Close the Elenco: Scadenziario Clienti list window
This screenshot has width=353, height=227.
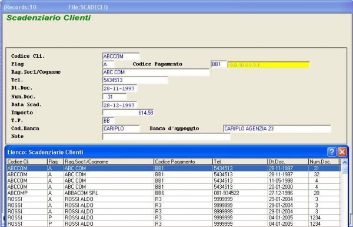click(x=342, y=152)
